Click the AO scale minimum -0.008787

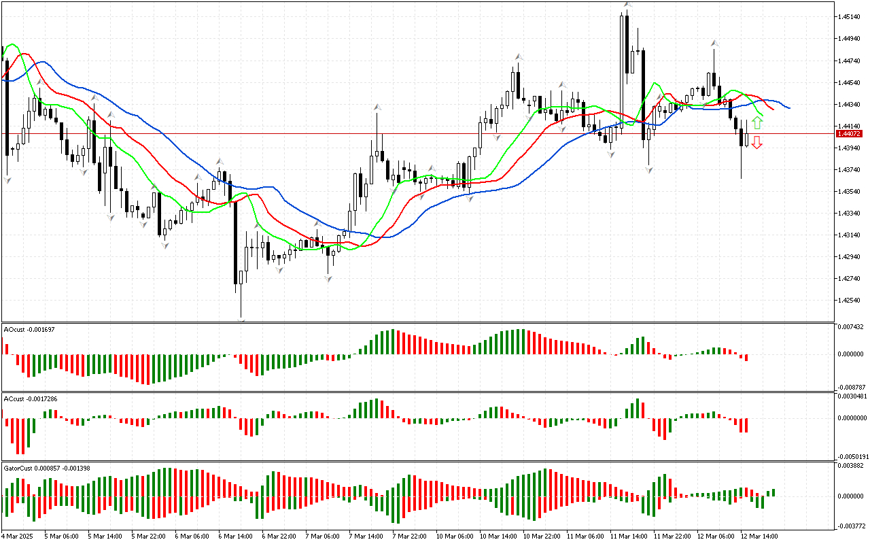click(x=850, y=386)
